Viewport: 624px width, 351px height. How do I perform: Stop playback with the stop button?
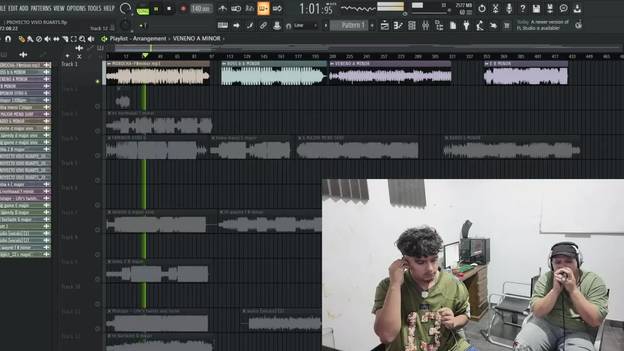169,8
